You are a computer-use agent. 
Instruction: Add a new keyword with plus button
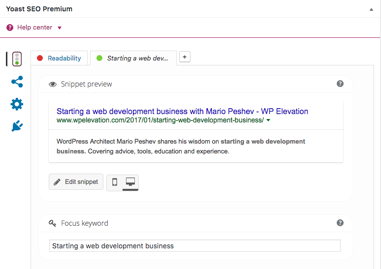point(185,57)
